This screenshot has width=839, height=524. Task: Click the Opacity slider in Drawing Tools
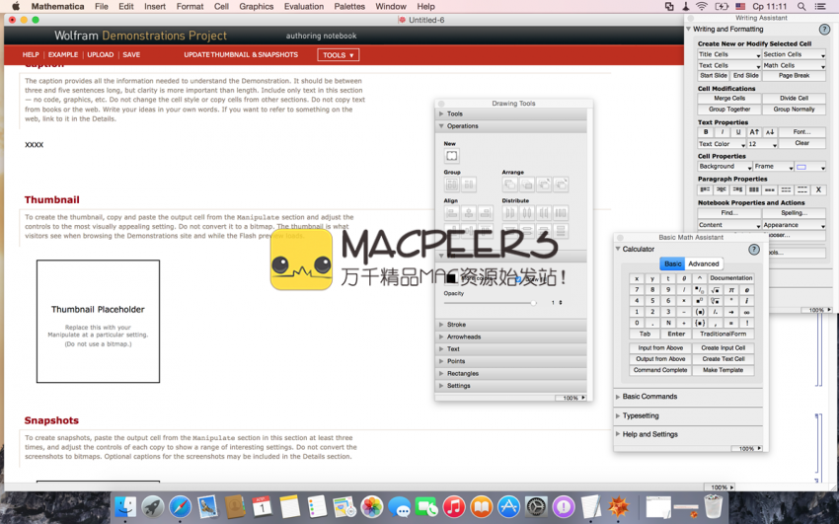pos(491,303)
